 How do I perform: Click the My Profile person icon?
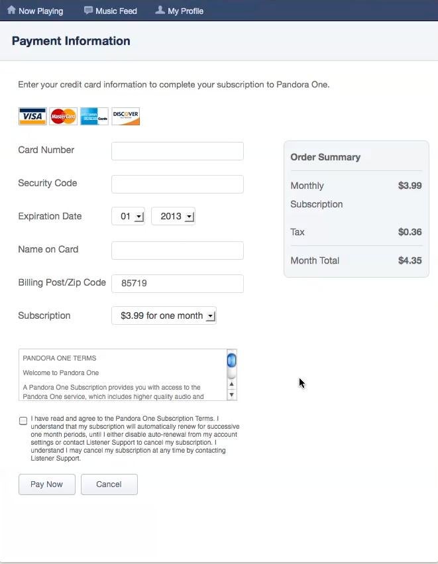(x=160, y=11)
